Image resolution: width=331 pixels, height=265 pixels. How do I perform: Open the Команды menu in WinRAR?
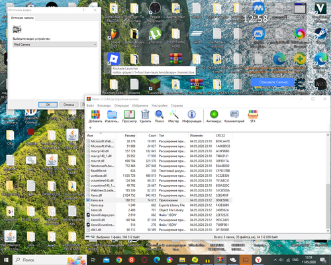[104, 105]
